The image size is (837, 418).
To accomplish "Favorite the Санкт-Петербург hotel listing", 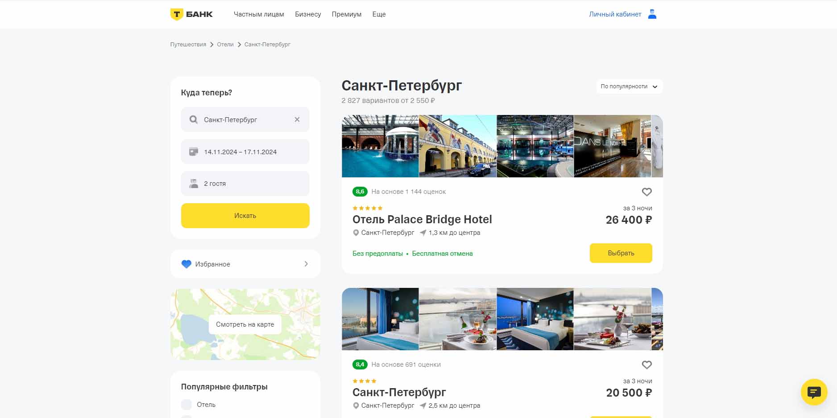I will click(646, 365).
